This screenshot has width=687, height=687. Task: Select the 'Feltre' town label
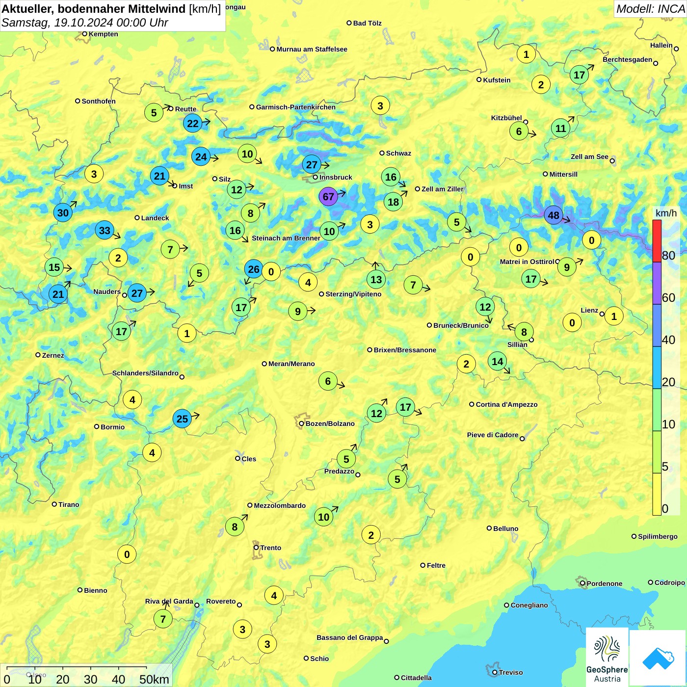point(436,565)
